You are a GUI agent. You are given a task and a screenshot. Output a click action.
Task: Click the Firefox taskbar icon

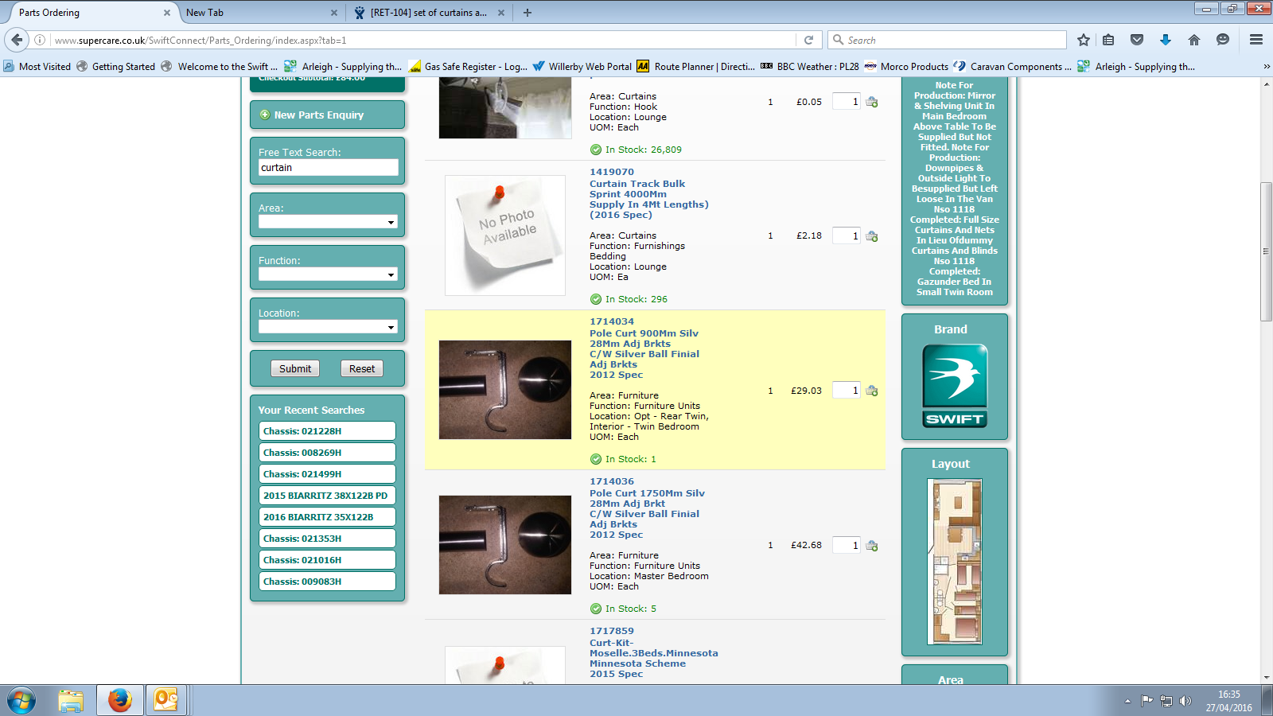pyautogui.click(x=120, y=701)
